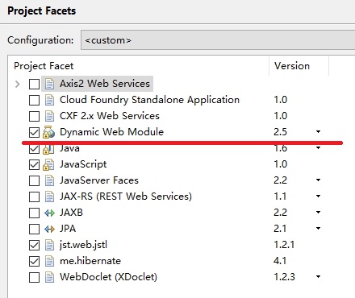Select the me.hibernate label

pos(90,261)
